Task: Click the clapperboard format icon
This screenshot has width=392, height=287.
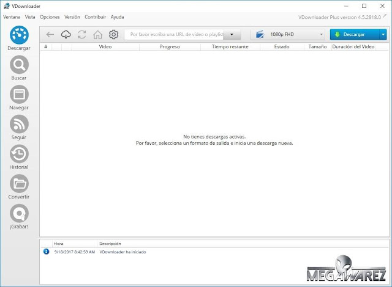Action: (x=260, y=35)
